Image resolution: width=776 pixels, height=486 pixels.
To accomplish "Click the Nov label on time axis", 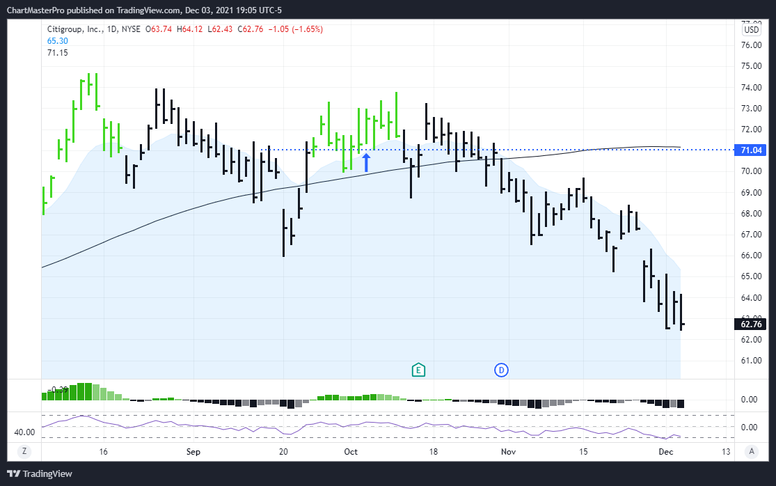I will [x=508, y=451].
